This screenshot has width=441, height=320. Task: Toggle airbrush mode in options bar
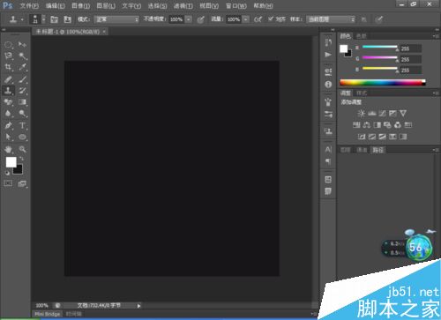point(258,19)
